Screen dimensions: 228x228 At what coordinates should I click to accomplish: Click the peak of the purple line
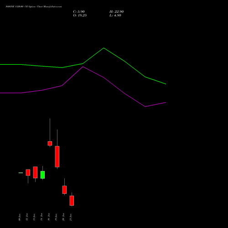click(83, 67)
